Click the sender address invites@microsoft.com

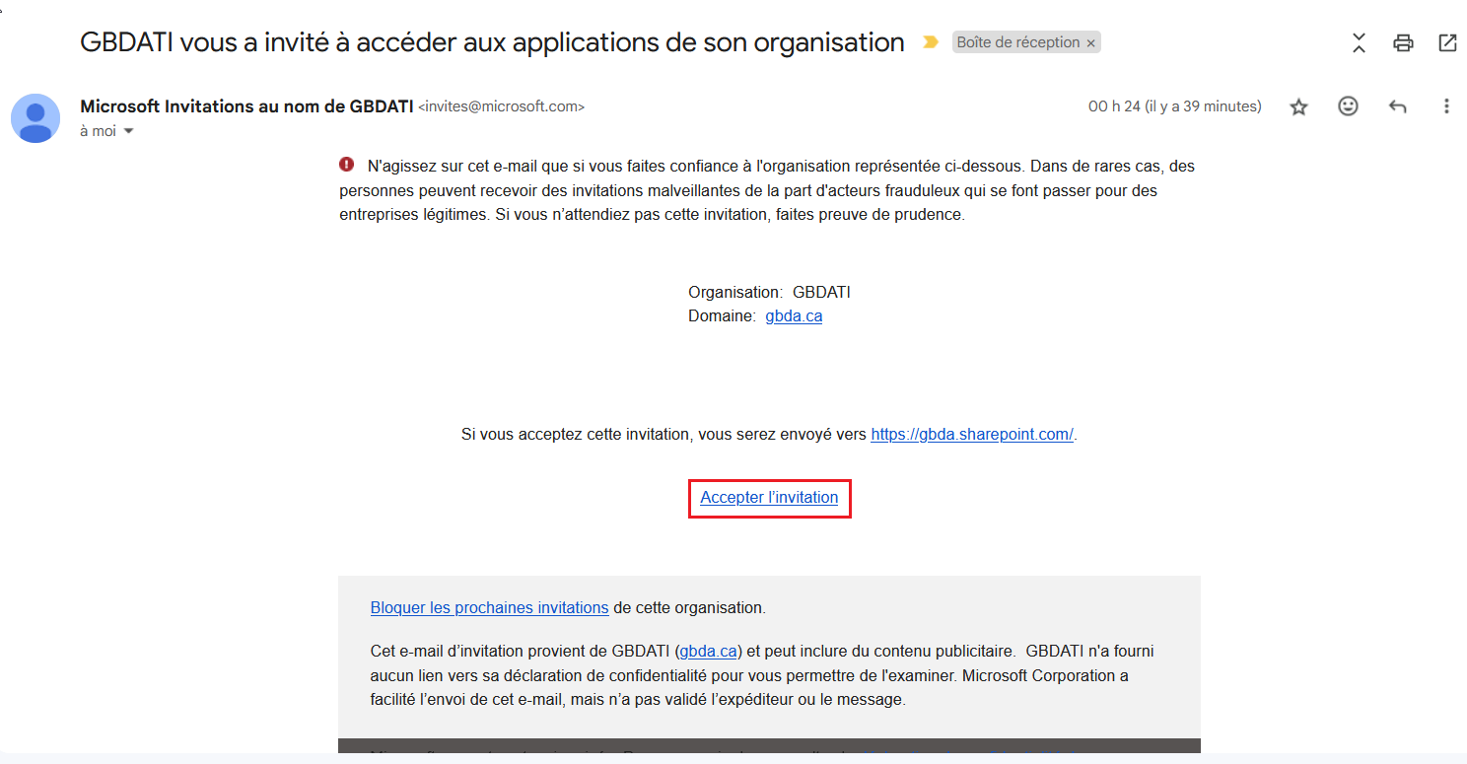pyautogui.click(x=502, y=106)
